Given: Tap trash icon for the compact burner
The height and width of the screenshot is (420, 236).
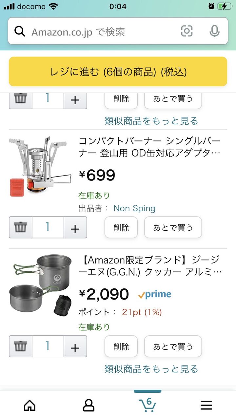Looking at the screenshot, I should coord(20,227).
